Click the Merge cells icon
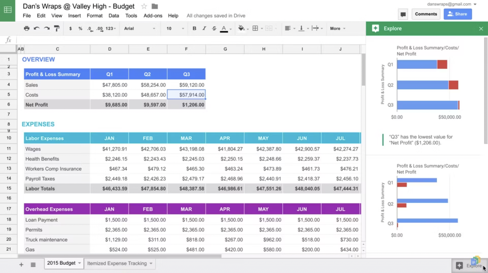The image size is (488, 273). 269,28
